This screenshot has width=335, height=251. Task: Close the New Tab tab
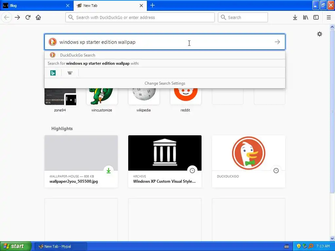[x=141, y=6]
